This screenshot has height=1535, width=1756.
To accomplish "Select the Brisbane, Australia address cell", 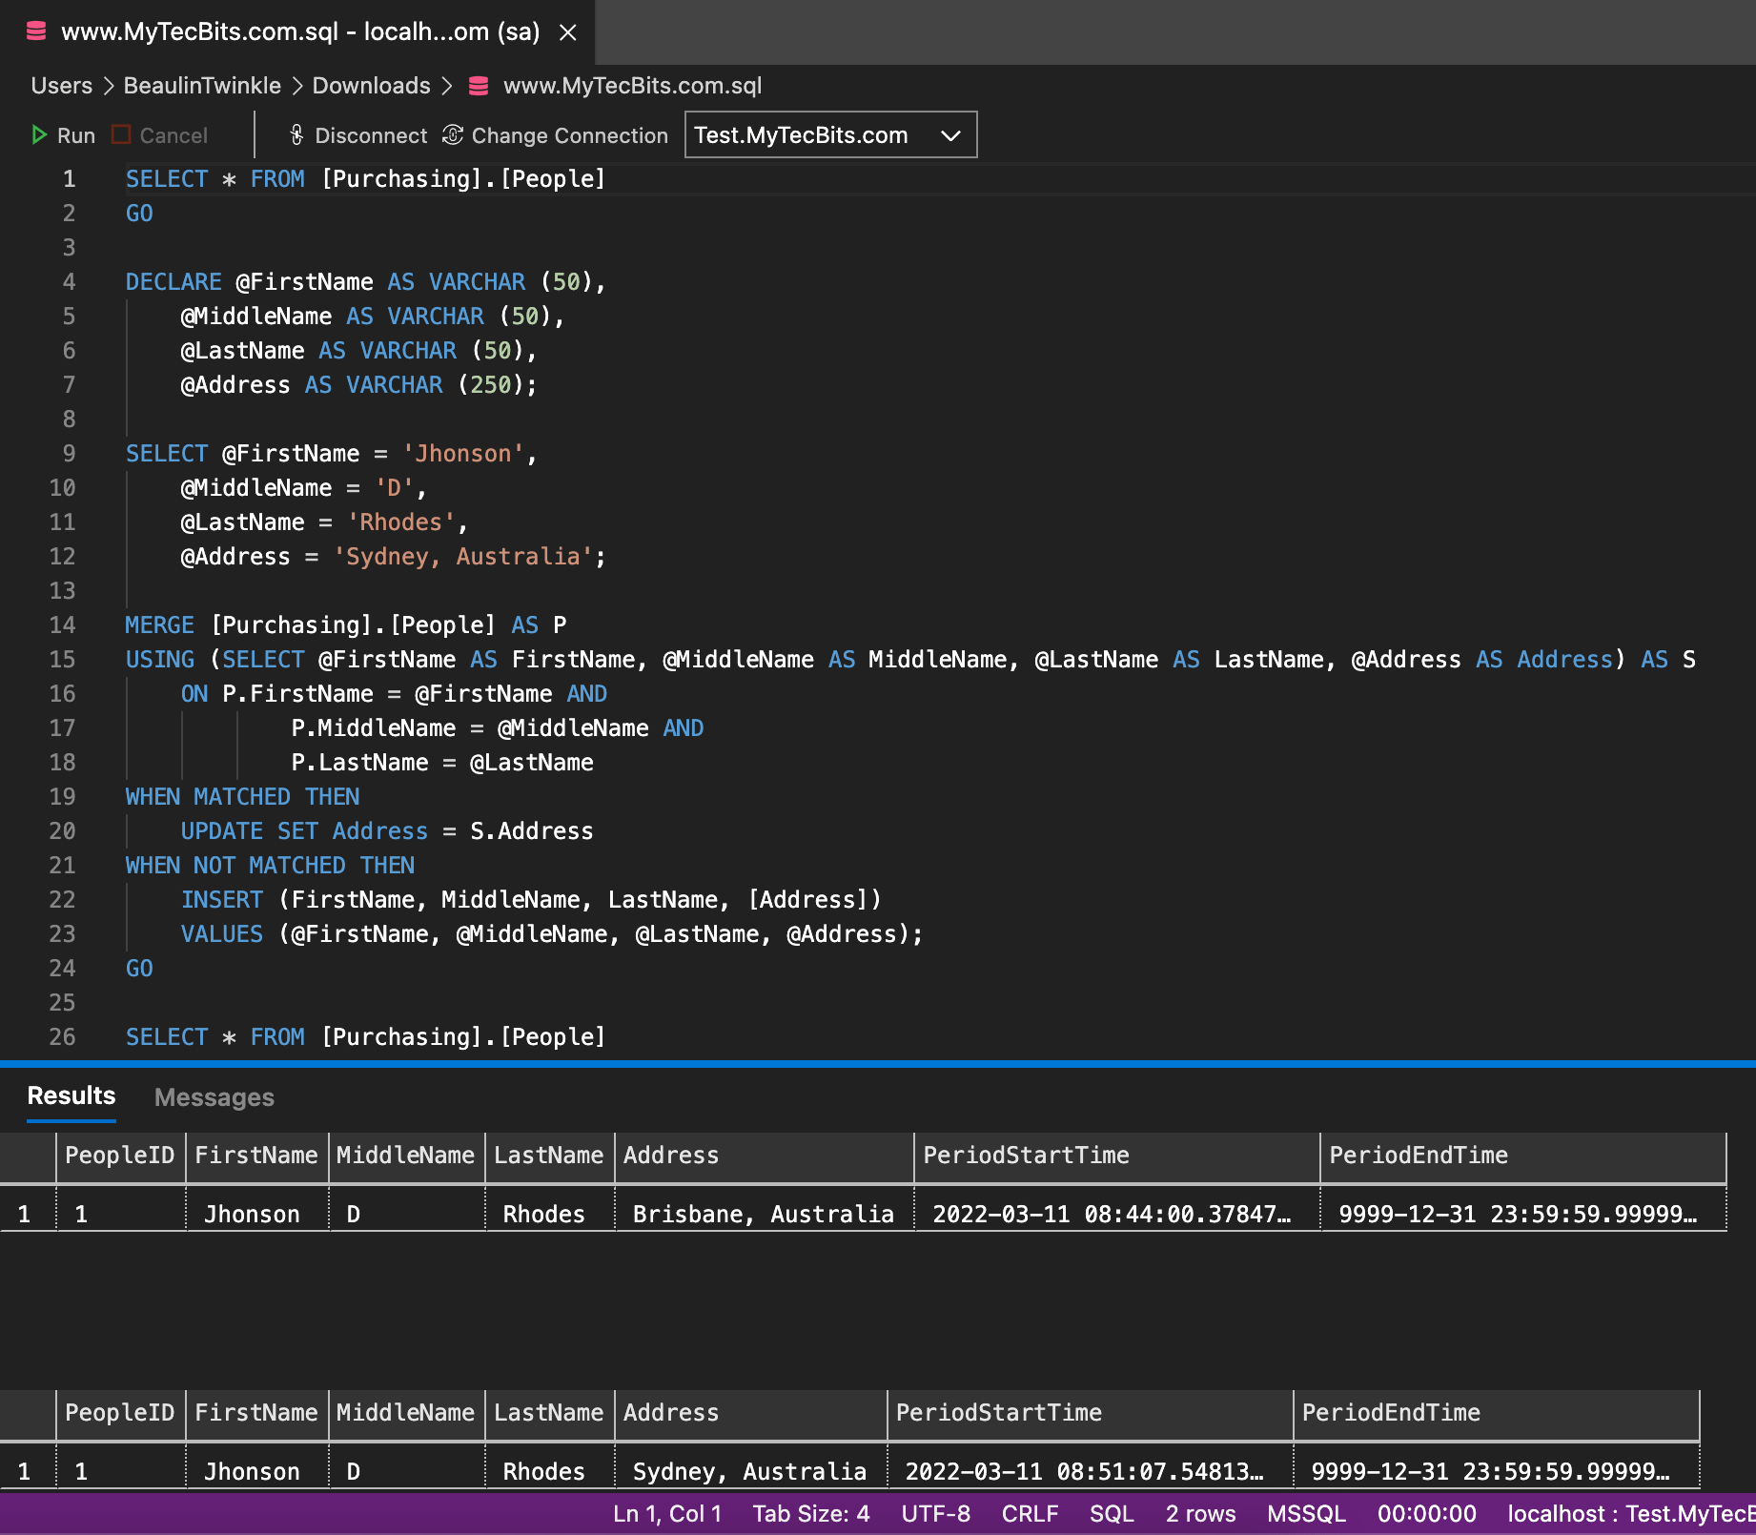I will 763,1214.
